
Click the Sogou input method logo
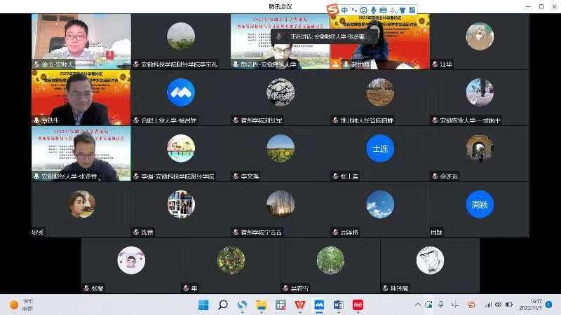[x=333, y=10]
